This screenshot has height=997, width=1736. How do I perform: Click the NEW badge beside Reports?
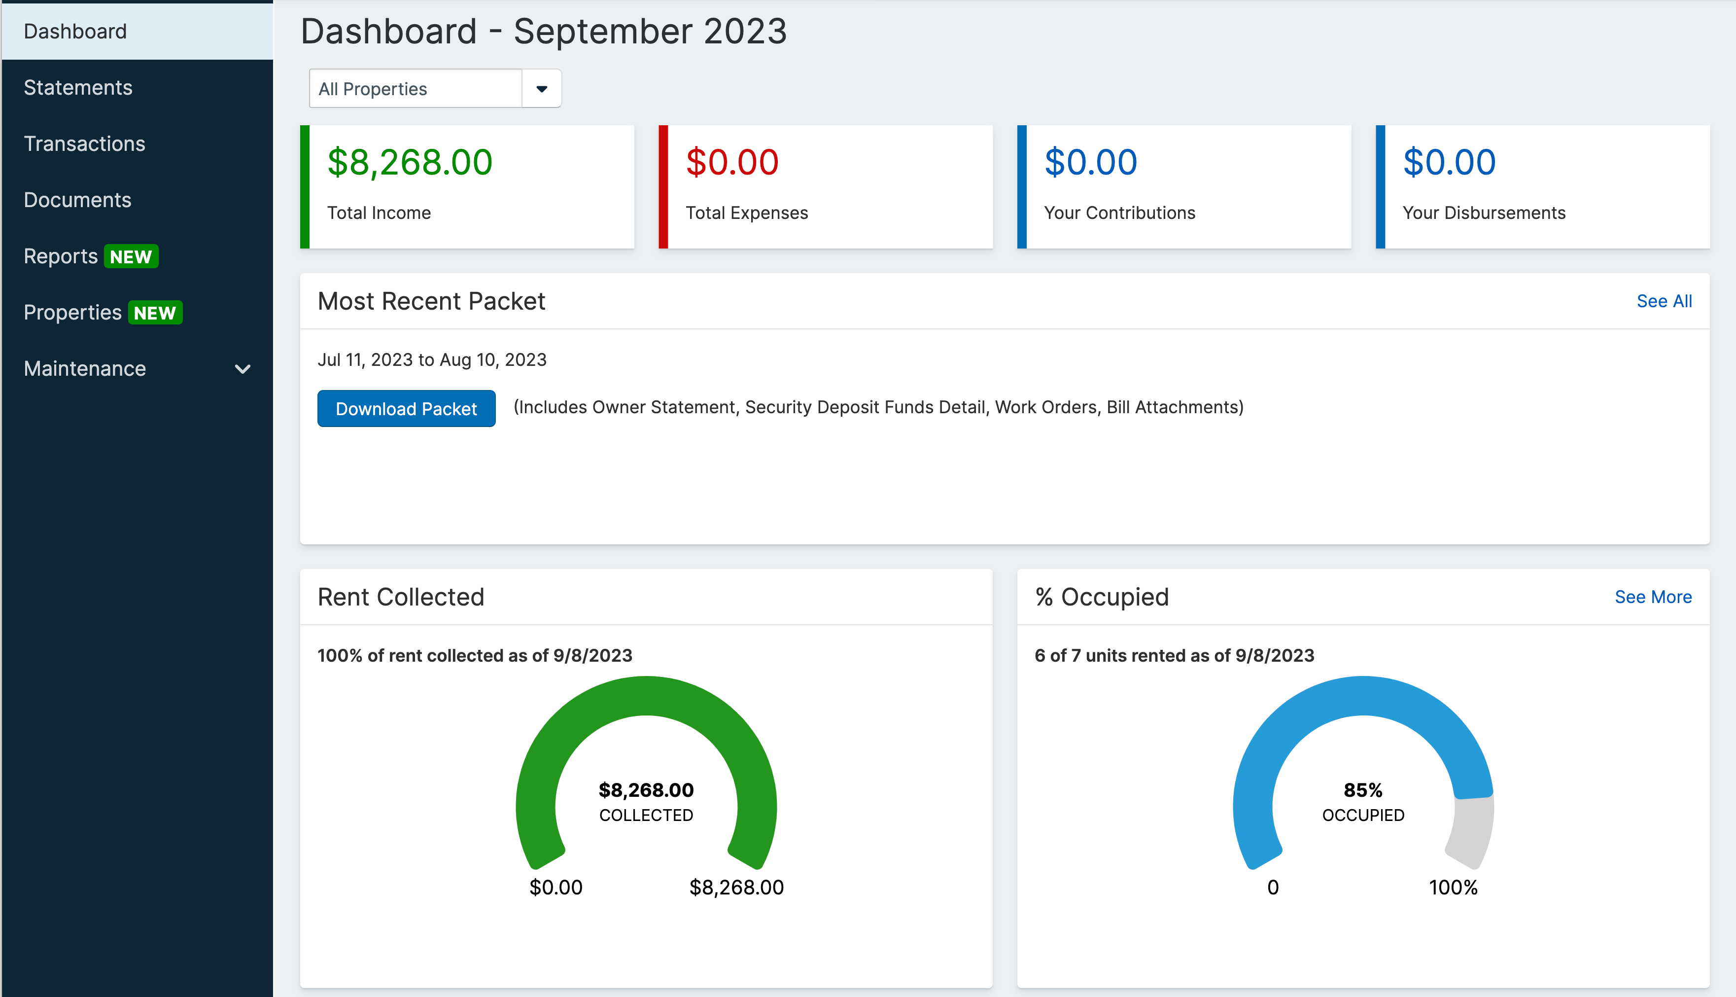[x=131, y=257]
